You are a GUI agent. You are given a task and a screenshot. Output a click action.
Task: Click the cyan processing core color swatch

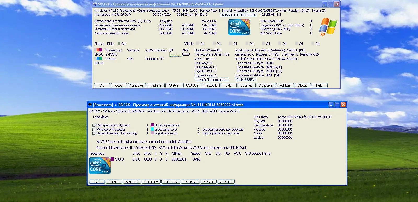pos(152,129)
